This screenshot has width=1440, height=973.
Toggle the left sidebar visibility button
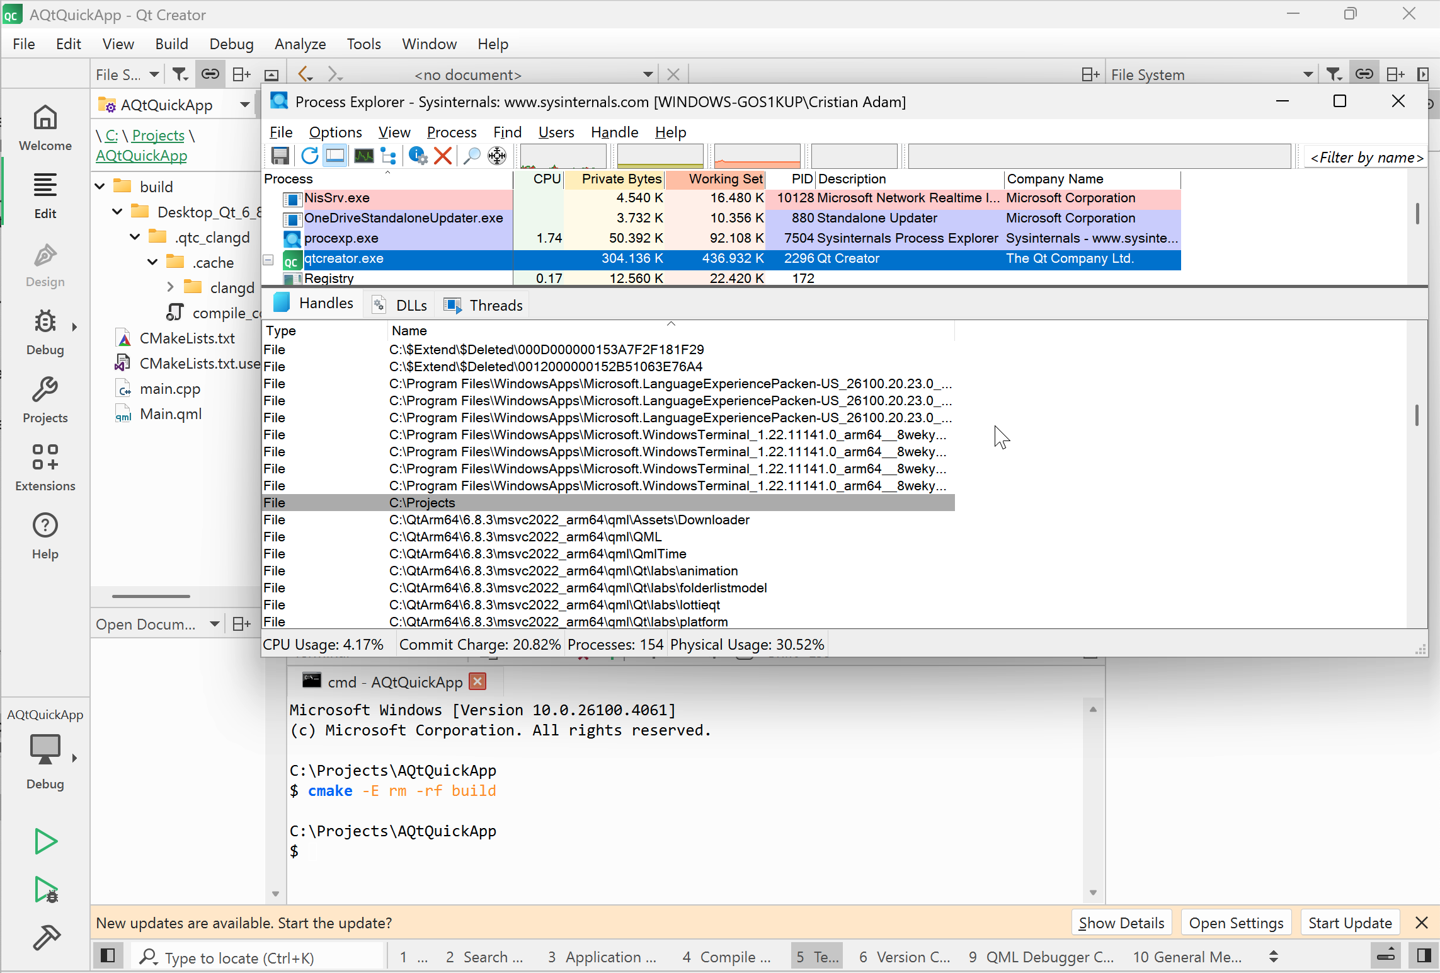tap(108, 956)
